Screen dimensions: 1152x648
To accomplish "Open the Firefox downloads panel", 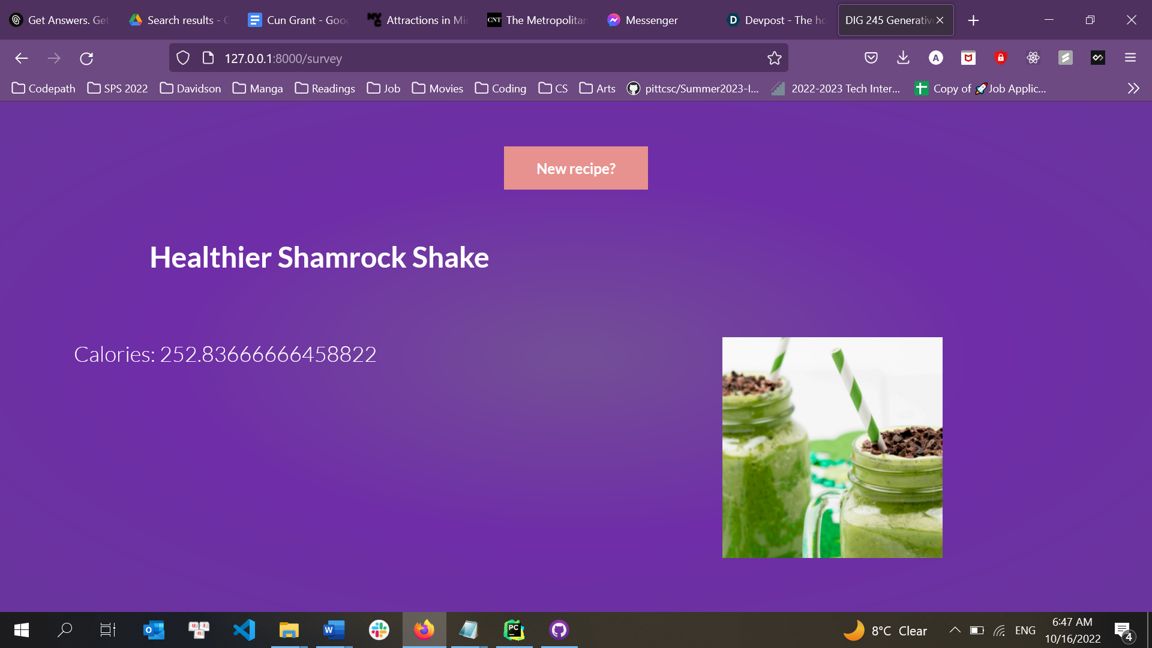I will click(903, 58).
